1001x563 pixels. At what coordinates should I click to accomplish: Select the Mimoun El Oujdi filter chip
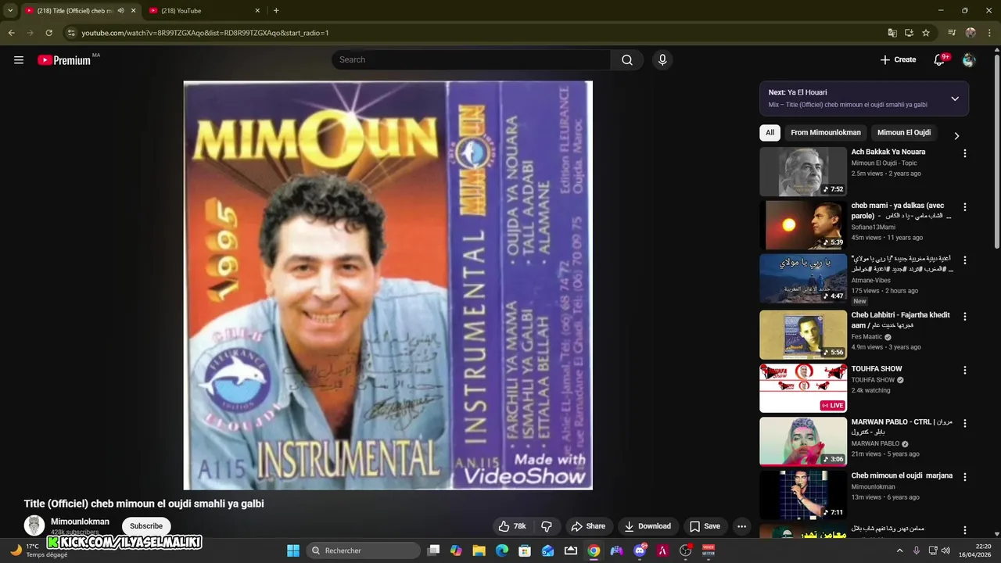904,133
